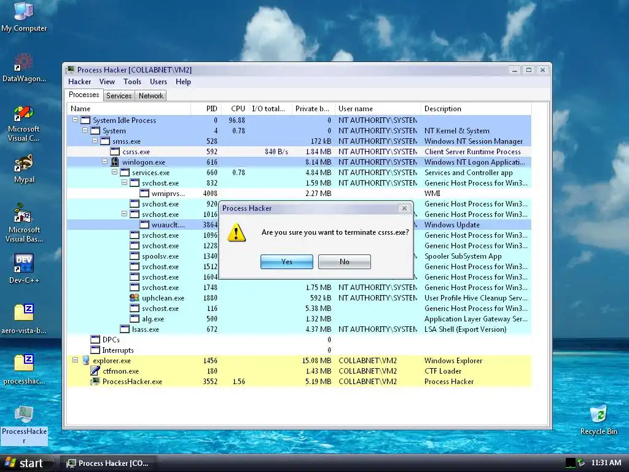
Task: Sort by Description column header
Action: tap(476, 109)
